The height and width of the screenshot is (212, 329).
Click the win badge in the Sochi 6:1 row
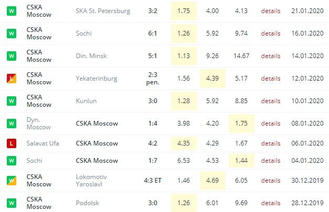coord(10,34)
